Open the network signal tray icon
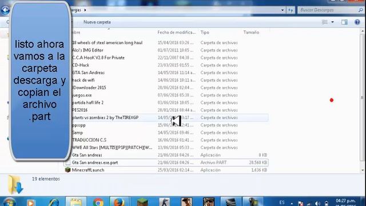 [x=309, y=204]
